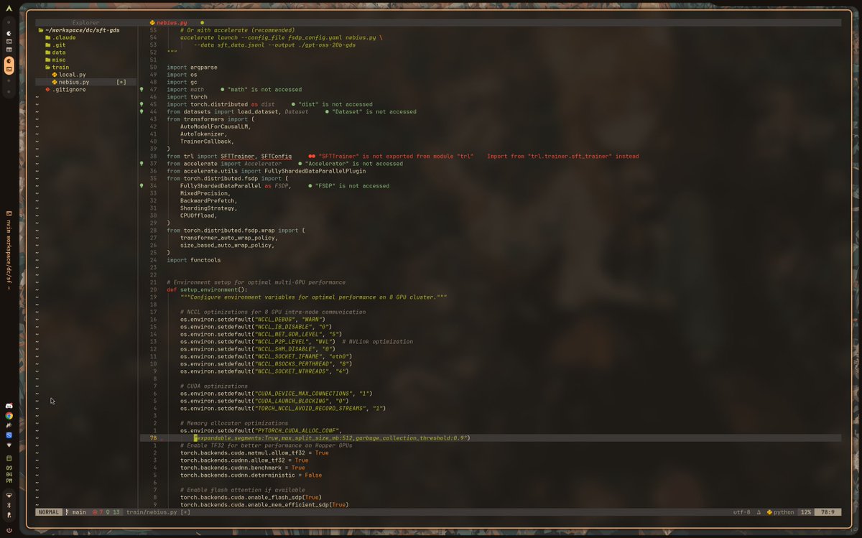Image resolution: width=862 pixels, height=538 pixels.
Task: Click the red error dots before SFTTrainer message
Action: [312, 156]
